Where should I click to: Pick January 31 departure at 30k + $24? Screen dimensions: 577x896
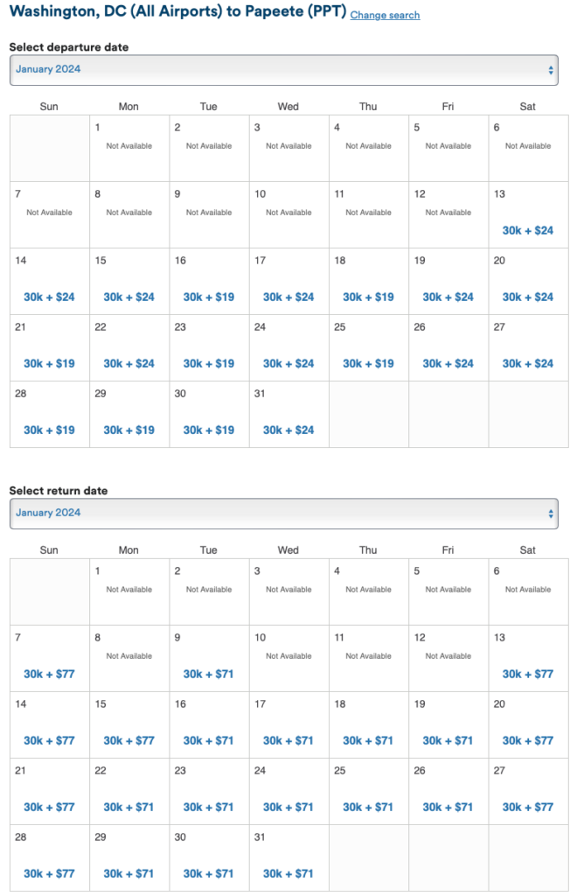click(288, 430)
